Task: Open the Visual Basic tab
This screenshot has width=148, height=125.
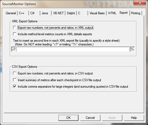Action: [97, 13]
